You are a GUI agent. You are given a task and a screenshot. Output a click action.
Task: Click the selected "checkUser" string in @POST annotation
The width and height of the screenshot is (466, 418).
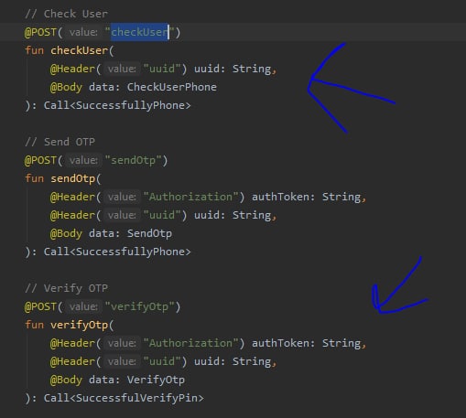point(139,32)
